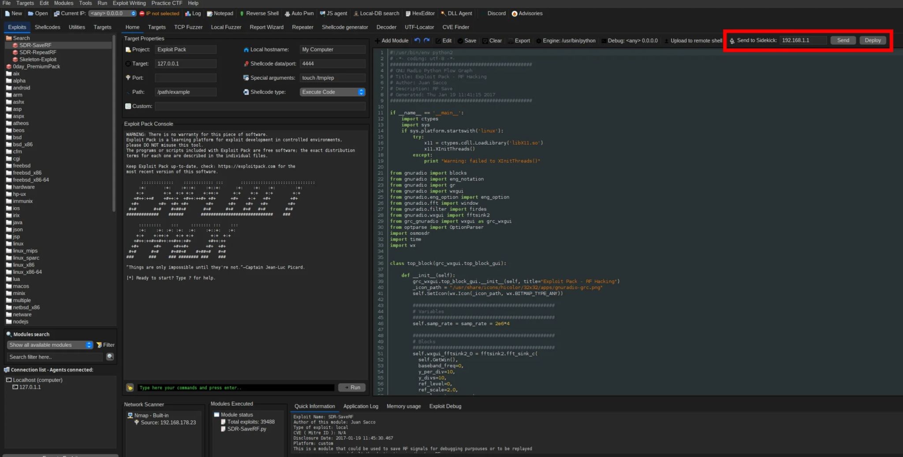Switch to the Memory usage tab
Screen dimensions: 903x457
click(x=403, y=406)
